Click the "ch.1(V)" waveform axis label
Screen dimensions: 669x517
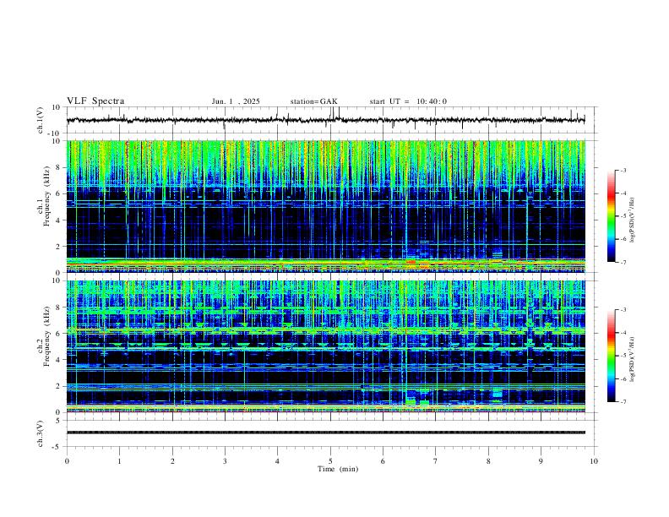[41, 120]
